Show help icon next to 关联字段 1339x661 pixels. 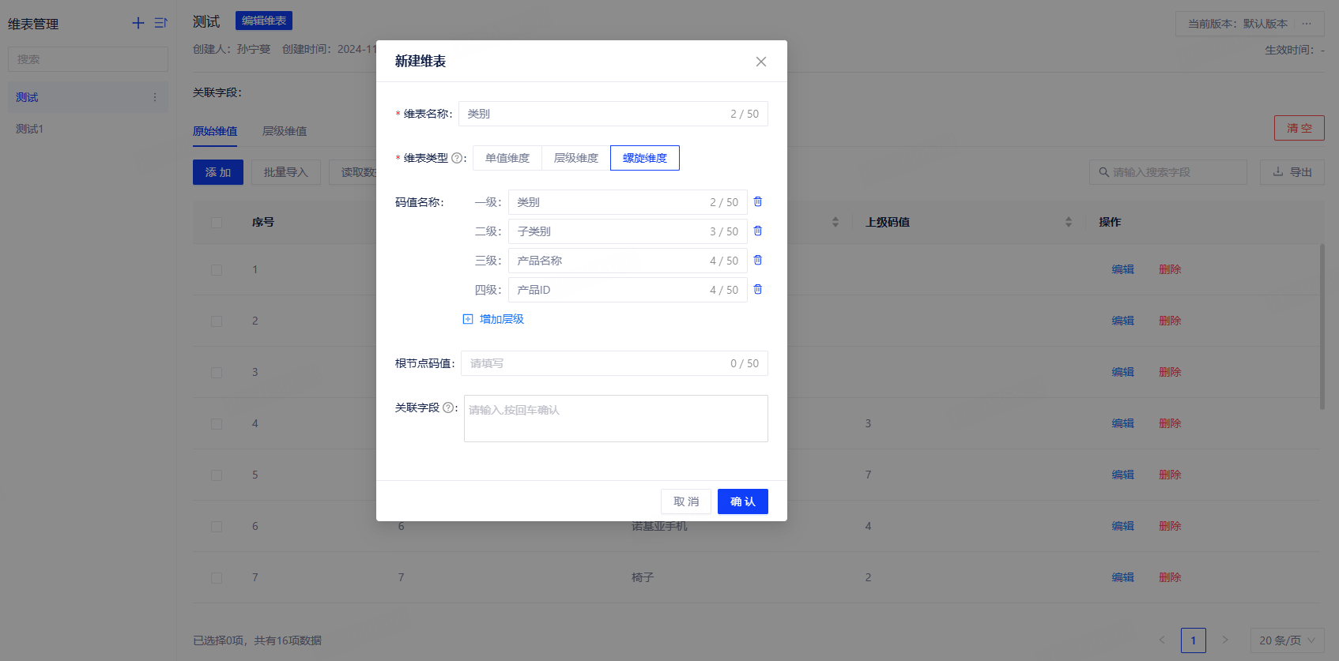tap(448, 407)
